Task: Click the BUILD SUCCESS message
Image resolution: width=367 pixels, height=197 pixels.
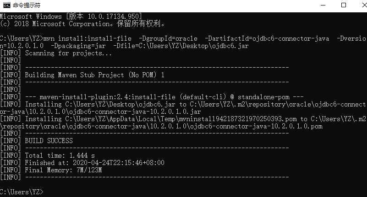Action: click(49, 141)
